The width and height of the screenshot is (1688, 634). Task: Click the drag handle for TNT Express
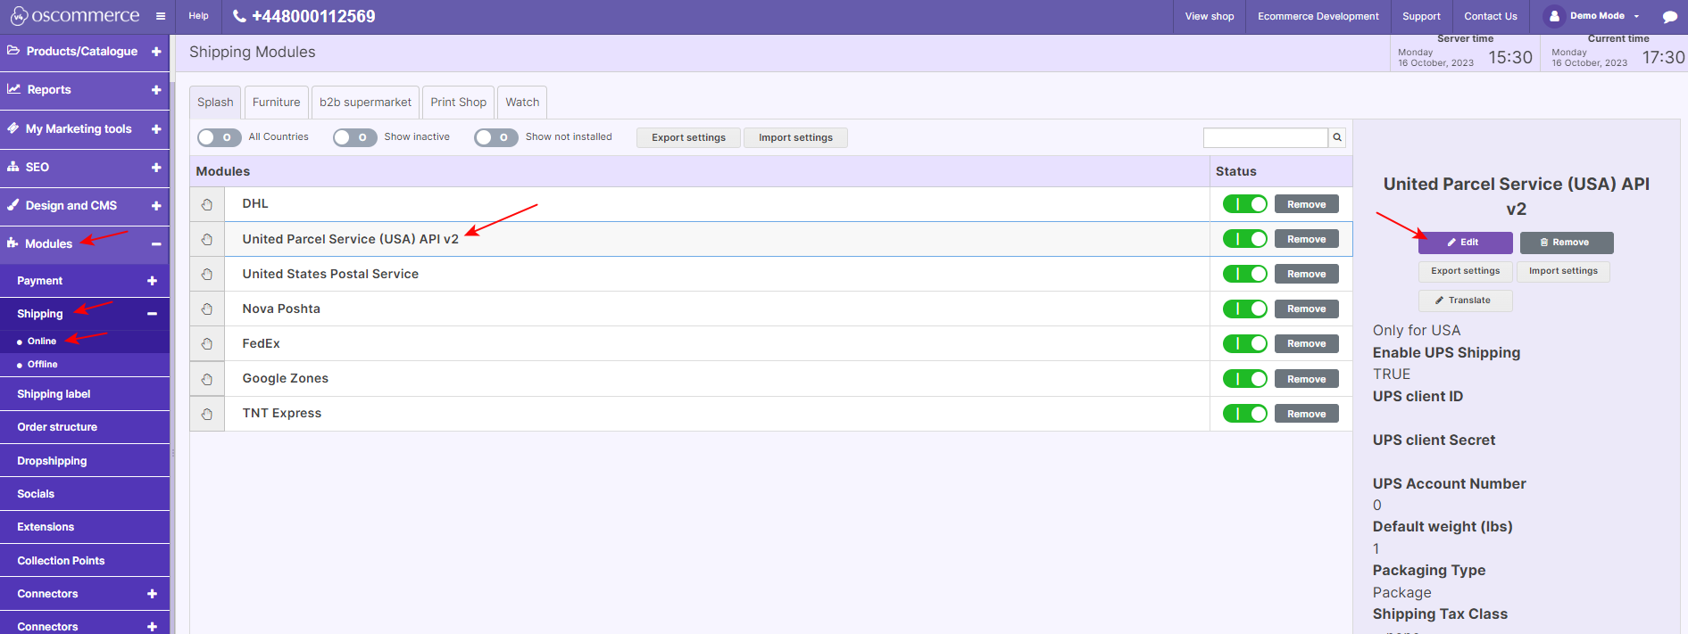207,414
